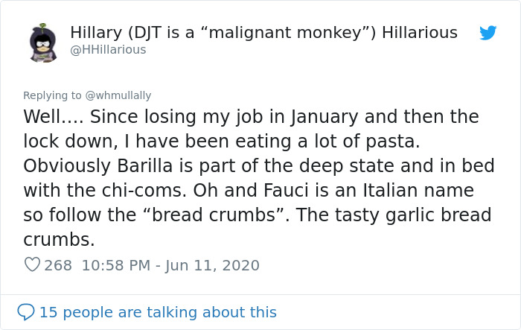Screen dimensions: 521x330
Task: Click the Twitter bird logo
Action: [488, 33]
